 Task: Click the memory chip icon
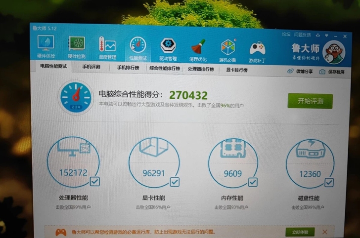pos(232,148)
